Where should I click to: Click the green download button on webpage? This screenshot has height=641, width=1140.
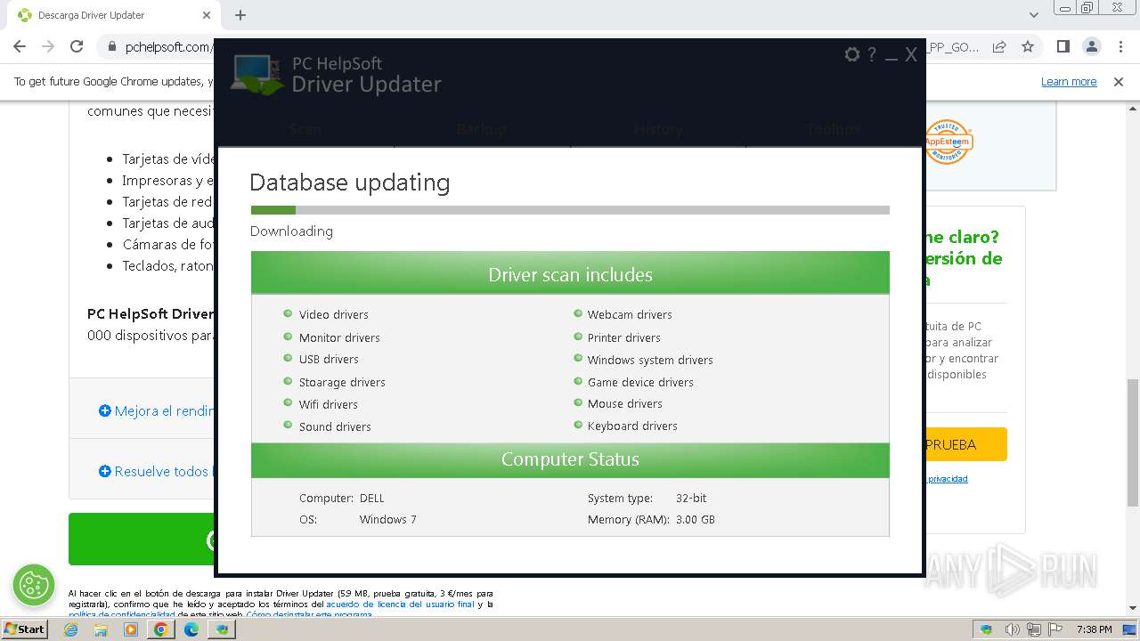(142, 539)
